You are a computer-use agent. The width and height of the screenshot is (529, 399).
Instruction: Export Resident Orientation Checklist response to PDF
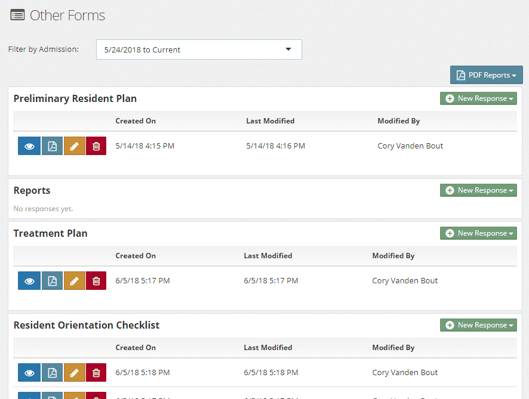[52, 373]
